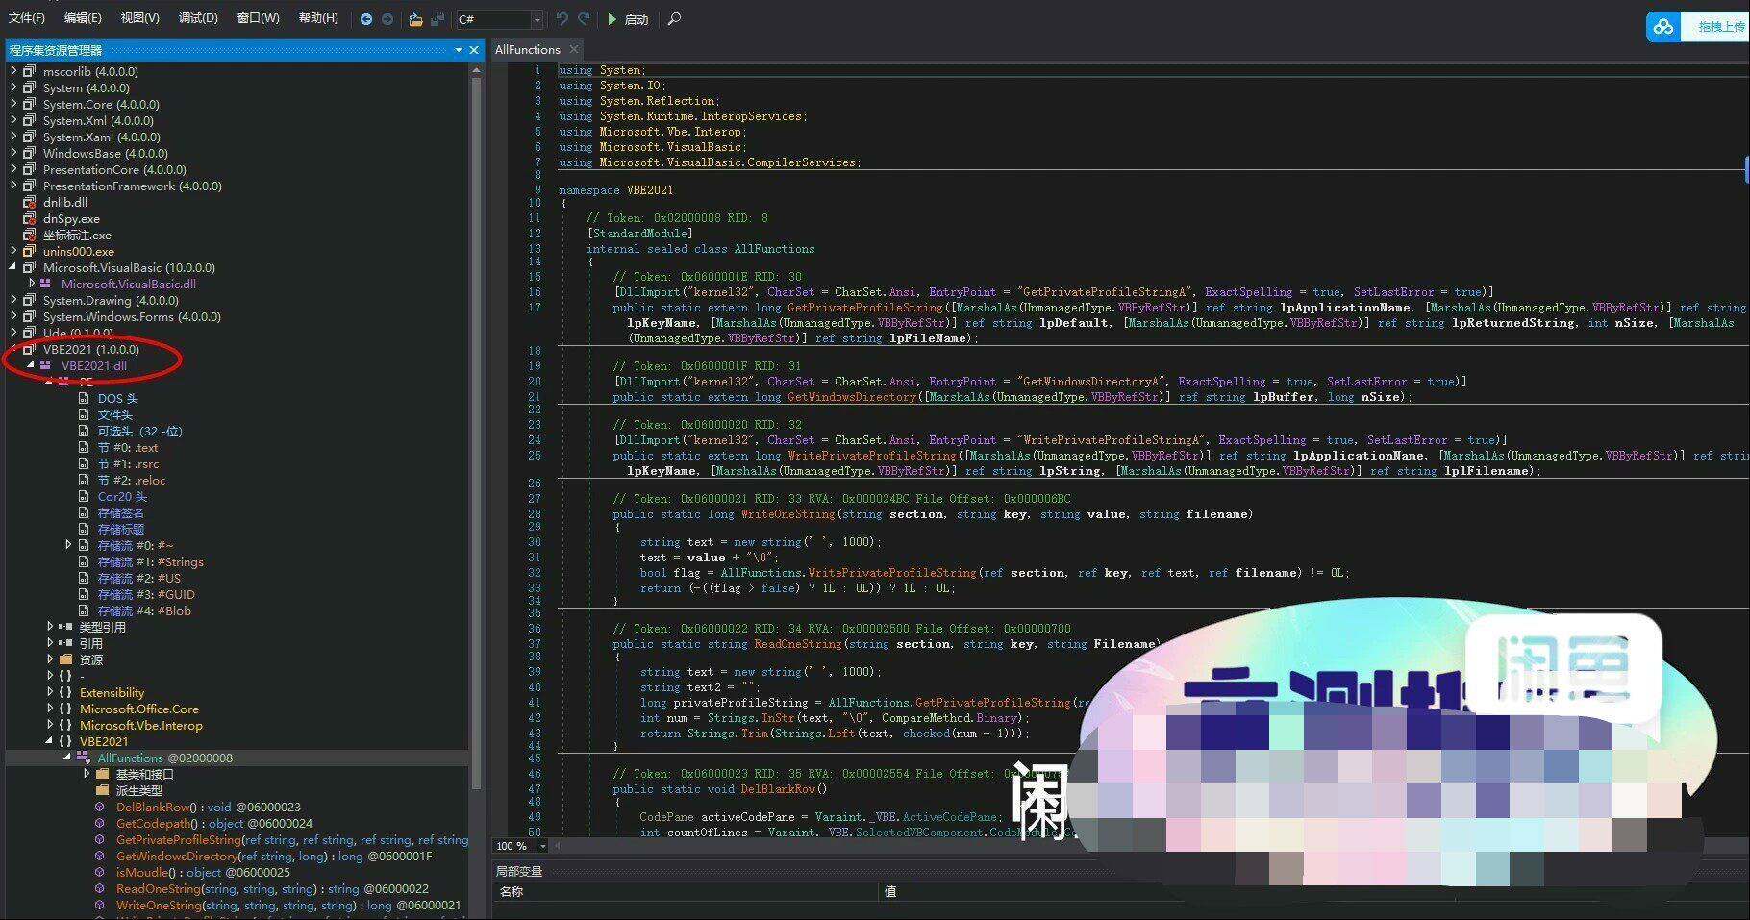Screen dimensions: 1750x920
Task: Click the undo toolbar icon
Action: 562,19
